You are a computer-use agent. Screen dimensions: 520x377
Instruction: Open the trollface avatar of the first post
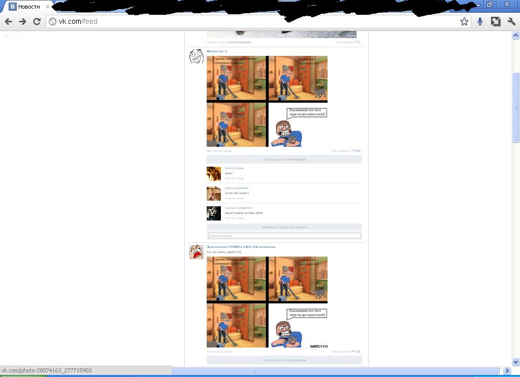196,56
